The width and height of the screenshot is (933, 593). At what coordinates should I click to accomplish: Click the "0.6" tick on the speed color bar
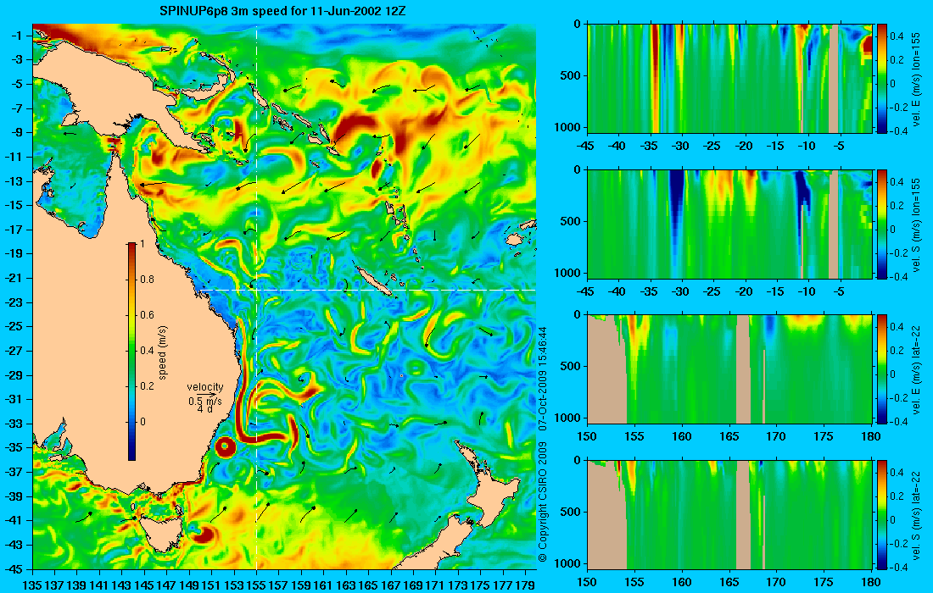147,315
